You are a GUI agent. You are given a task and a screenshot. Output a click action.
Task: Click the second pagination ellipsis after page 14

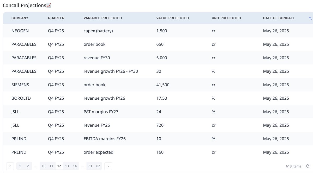click(82, 166)
